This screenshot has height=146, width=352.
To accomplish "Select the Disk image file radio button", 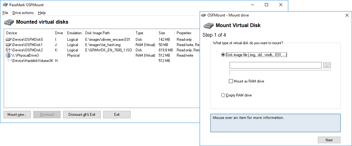I will point(223,55).
